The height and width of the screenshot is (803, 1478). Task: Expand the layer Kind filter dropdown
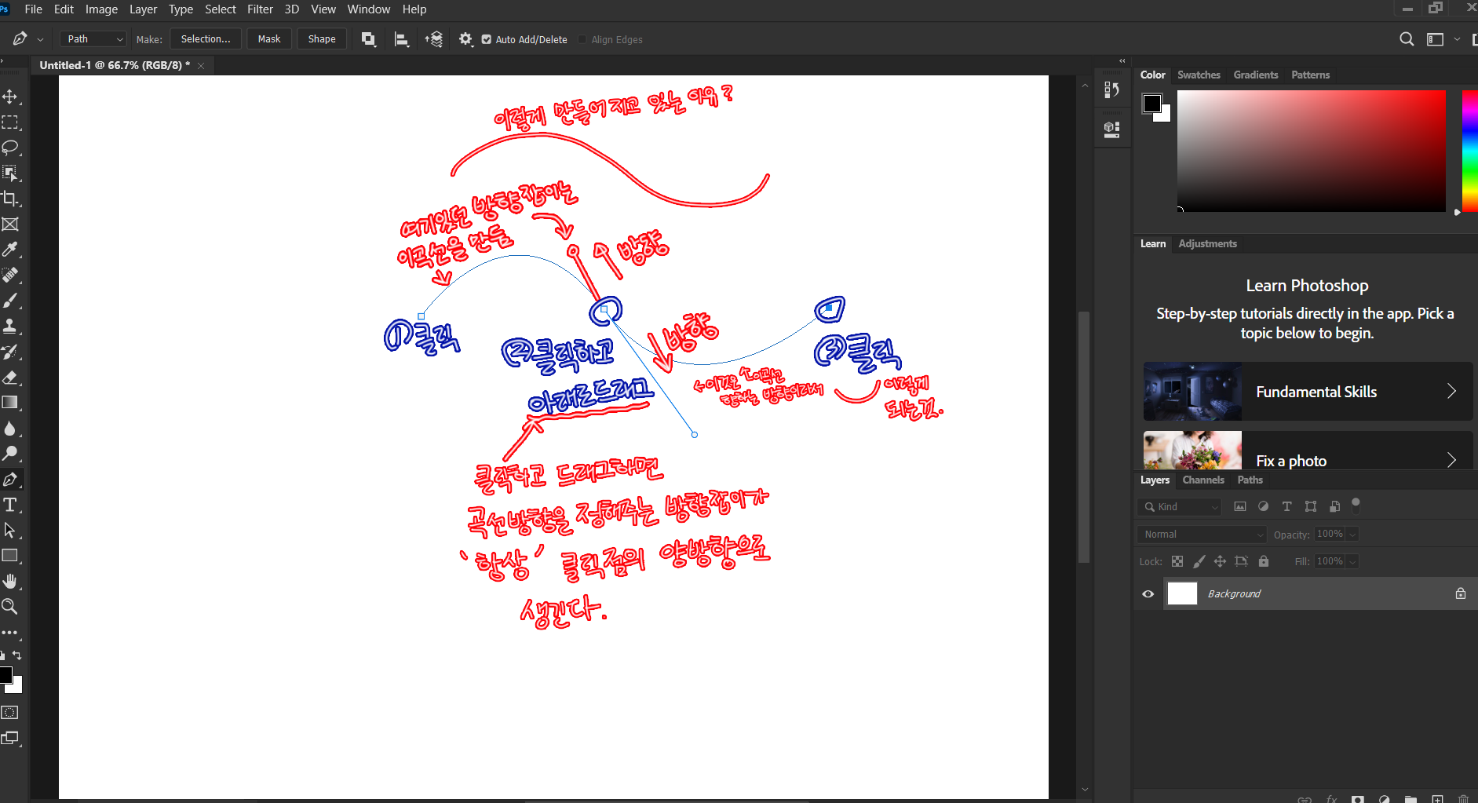pyautogui.click(x=1180, y=507)
